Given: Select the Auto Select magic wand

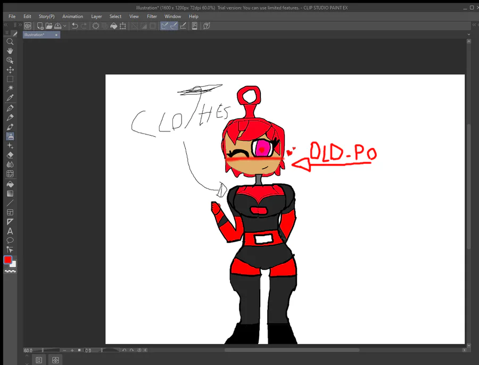Looking at the screenshot, I should pos(10,88).
